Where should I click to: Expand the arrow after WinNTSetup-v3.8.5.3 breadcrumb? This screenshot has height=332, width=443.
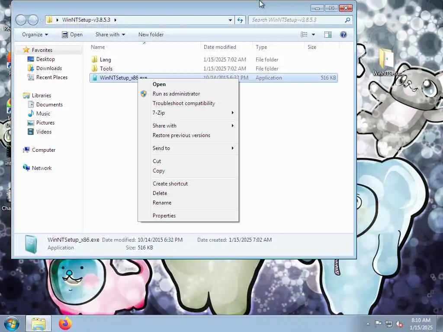coord(115,20)
